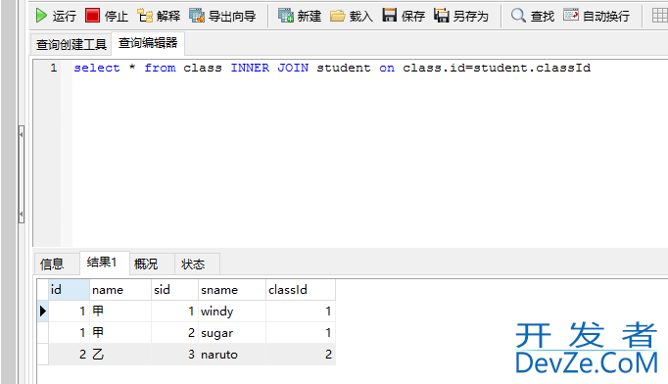Screen dimensions: 668x384
Task: Click 'INNER' keyword in the query
Action: [x=250, y=68]
